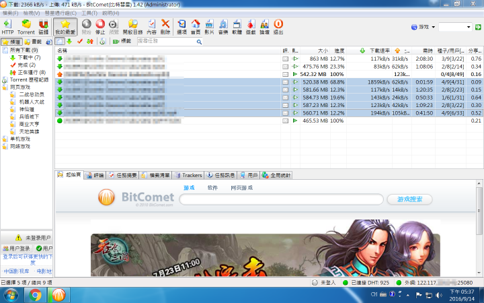
Task: Open the 遊戲 games toolbar shortcut
Action: click(251, 27)
